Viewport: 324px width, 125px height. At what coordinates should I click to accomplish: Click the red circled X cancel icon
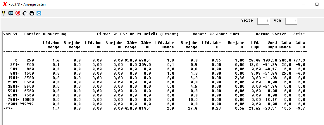click(18, 13)
